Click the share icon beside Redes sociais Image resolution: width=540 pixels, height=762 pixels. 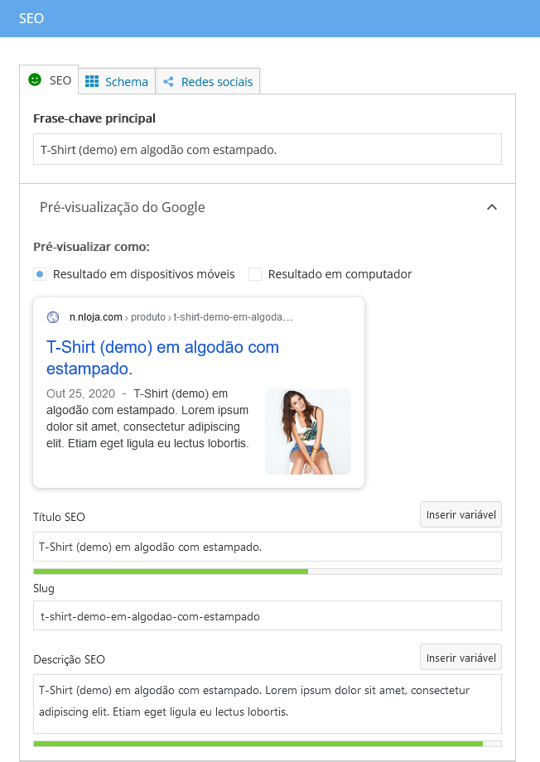(x=168, y=81)
